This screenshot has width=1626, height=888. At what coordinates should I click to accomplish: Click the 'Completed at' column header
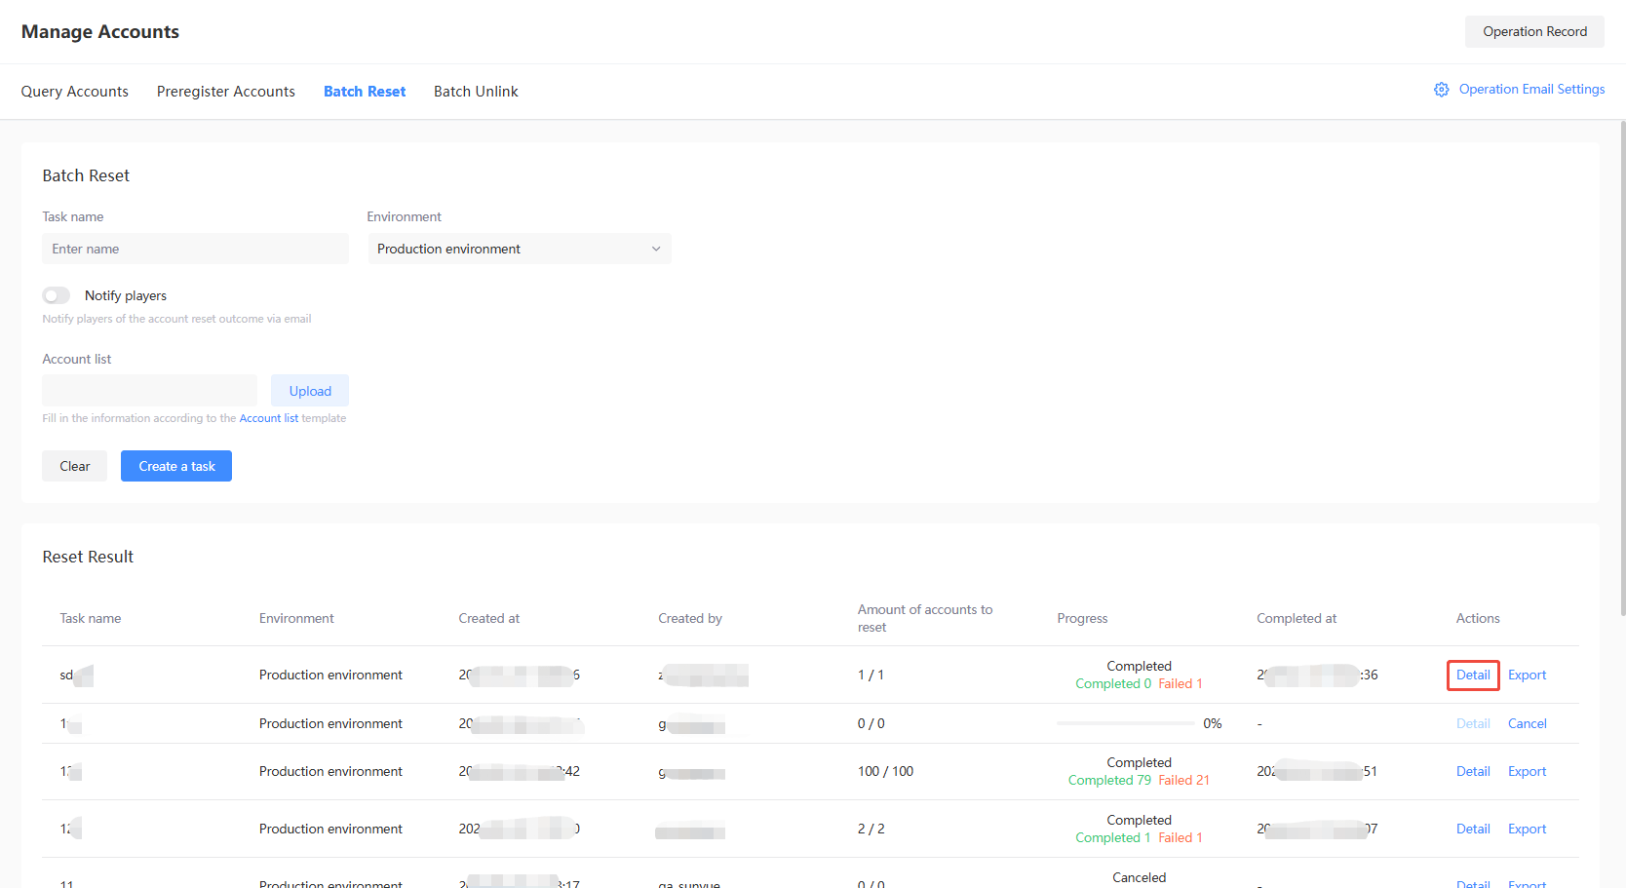1297,618
